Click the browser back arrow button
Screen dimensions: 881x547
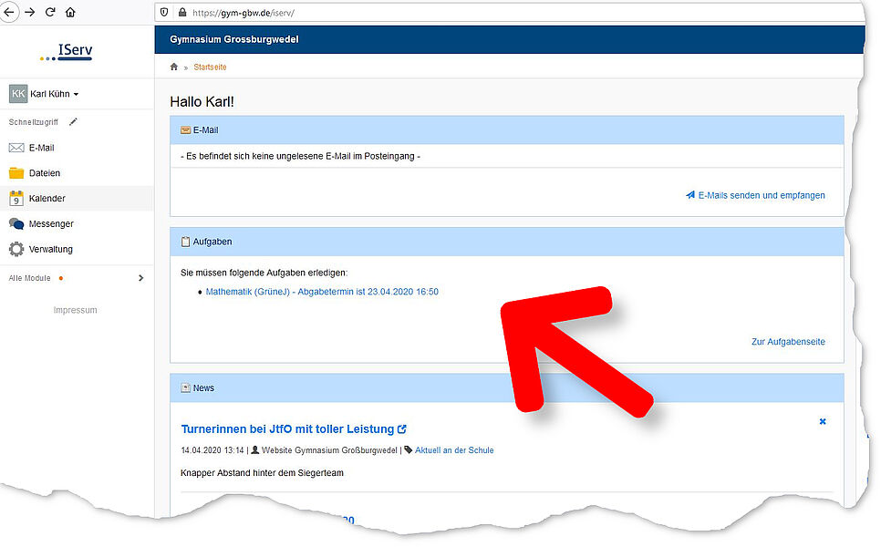[x=7, y=13]
